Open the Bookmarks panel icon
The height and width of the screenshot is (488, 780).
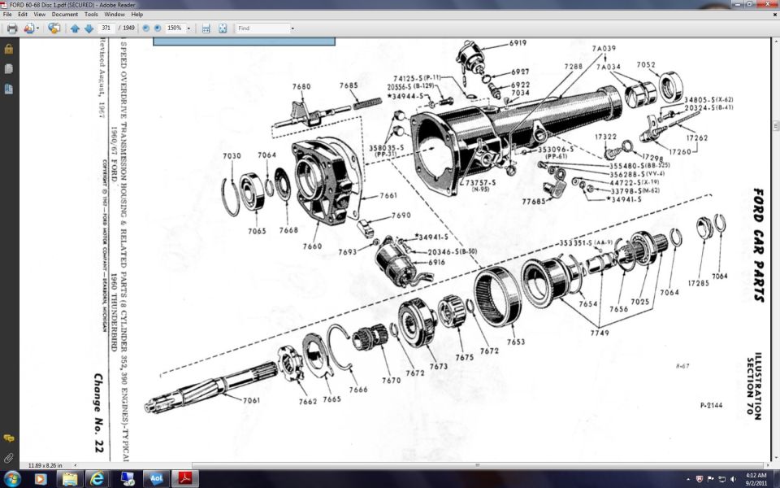(8, 89)
